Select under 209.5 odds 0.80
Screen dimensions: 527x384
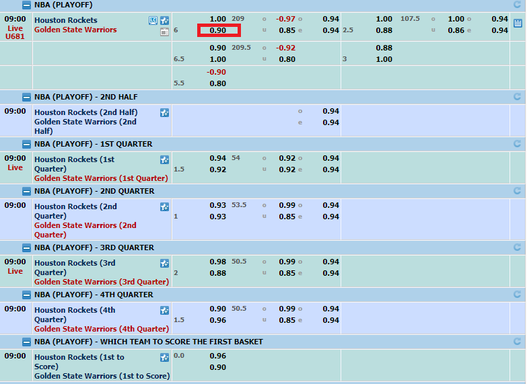pos(287,59)
